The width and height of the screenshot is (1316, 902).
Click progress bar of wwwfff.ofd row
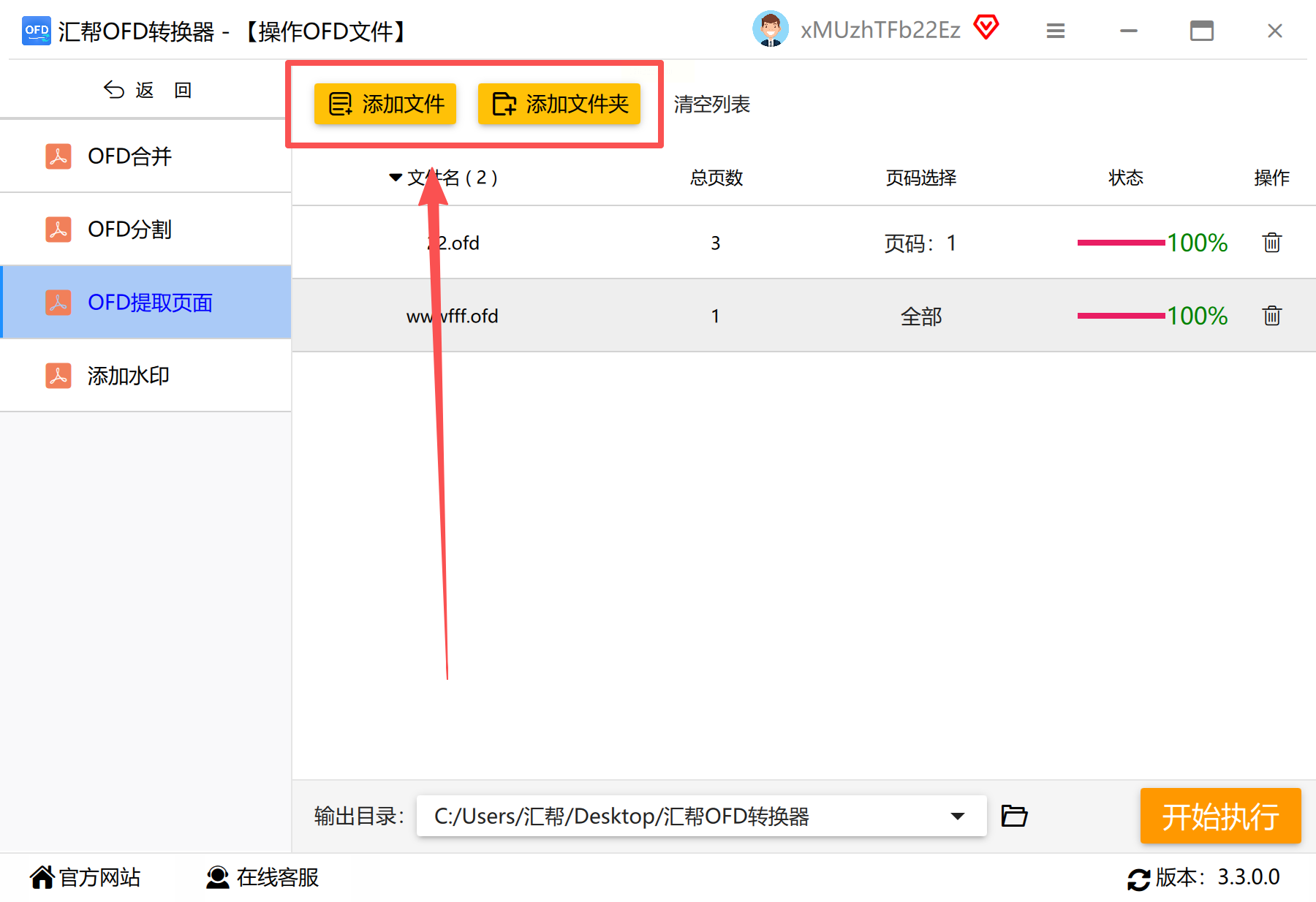point(1121,316)
